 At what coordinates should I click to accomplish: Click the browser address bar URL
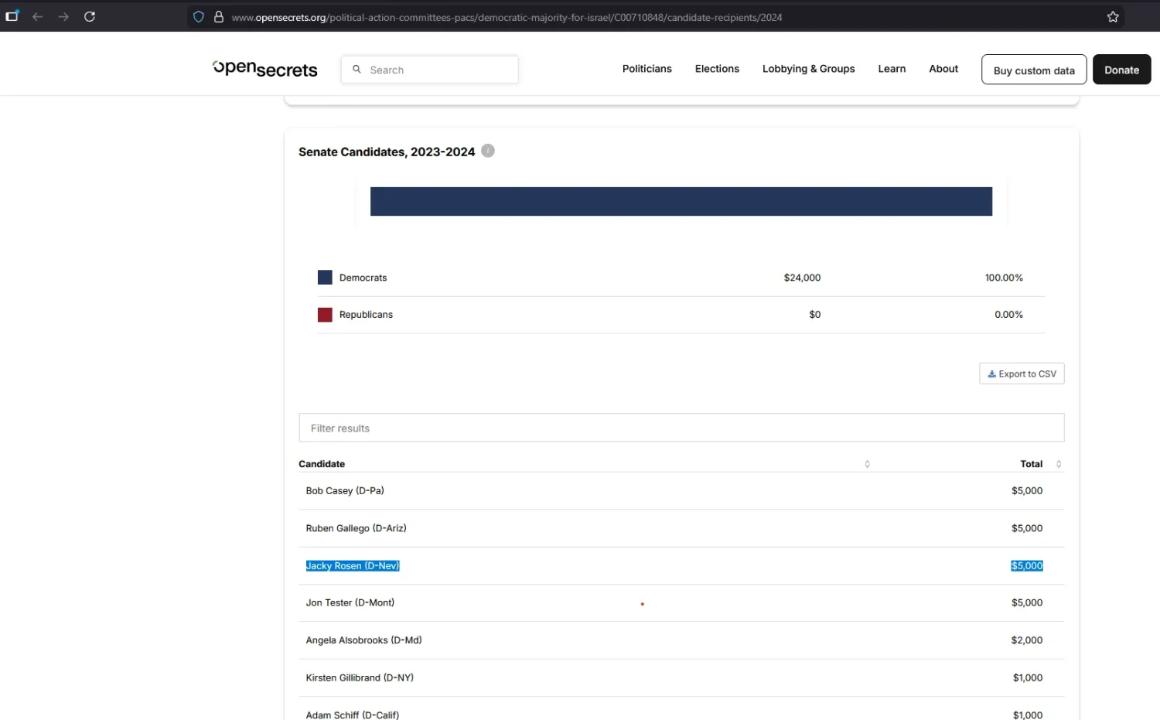[x=507, y=17]
